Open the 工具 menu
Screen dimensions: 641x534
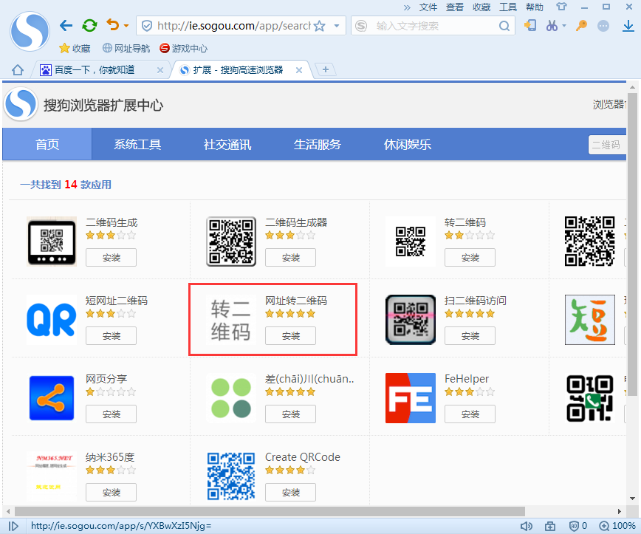(508, 7)
